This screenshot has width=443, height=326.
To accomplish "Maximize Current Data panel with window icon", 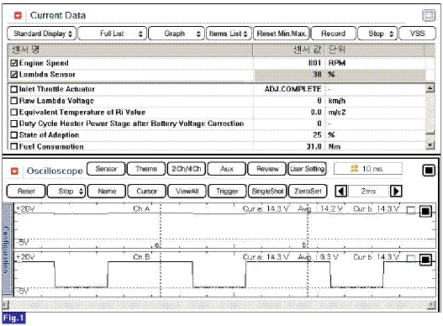I will pyautogui.click(x=429, y=15).
